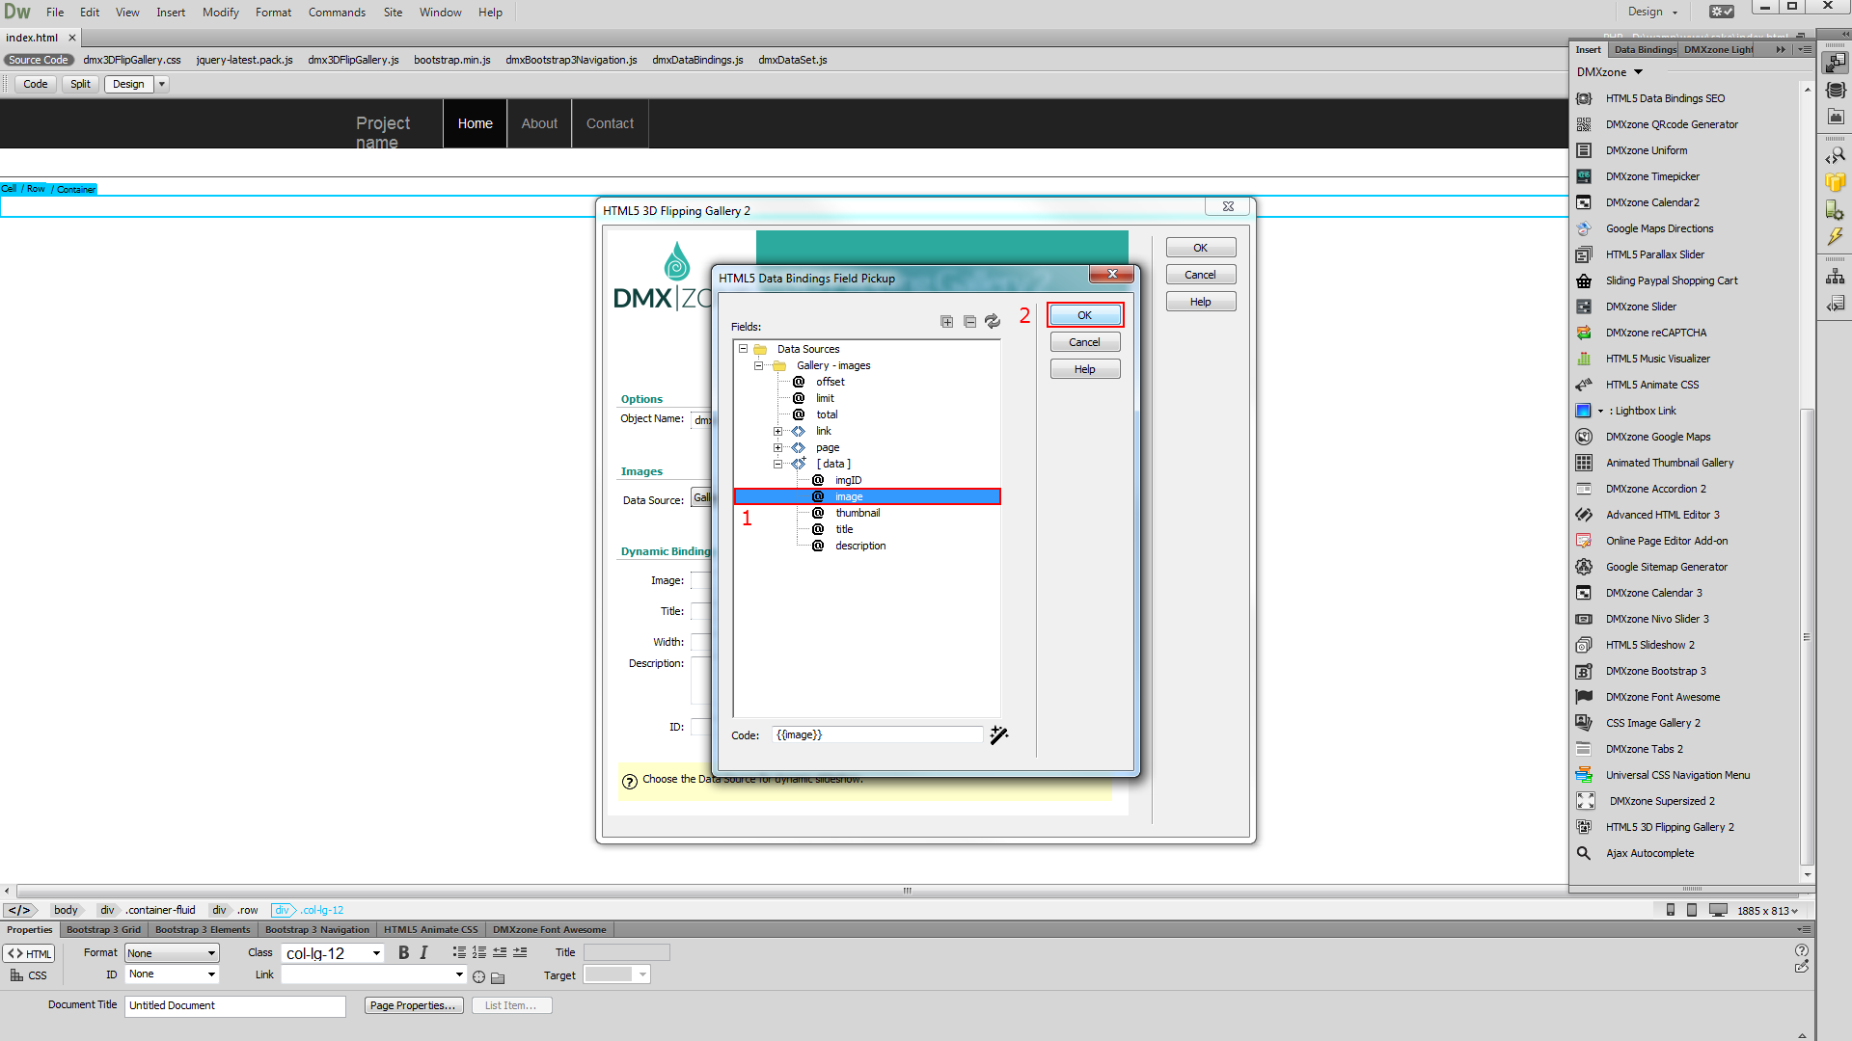Image resolution: width=1852 pixels, height=1041 pixels.
Task: Insert HTML5 Music Visualizer
Action: click(1657, 359)
